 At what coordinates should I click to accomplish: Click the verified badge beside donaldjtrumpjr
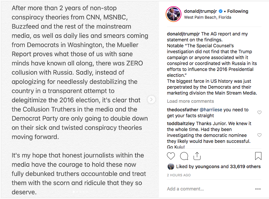tap(221, 11)
